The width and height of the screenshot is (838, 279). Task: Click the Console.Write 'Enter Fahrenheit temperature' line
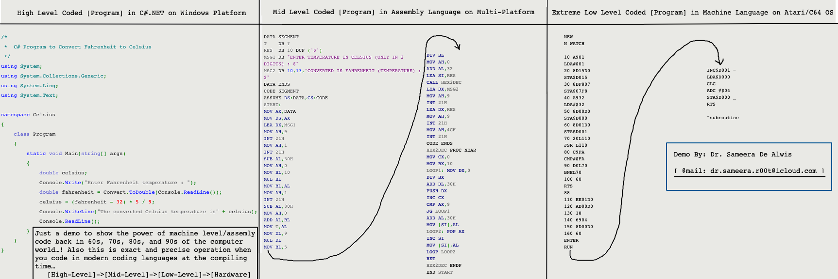118,183
